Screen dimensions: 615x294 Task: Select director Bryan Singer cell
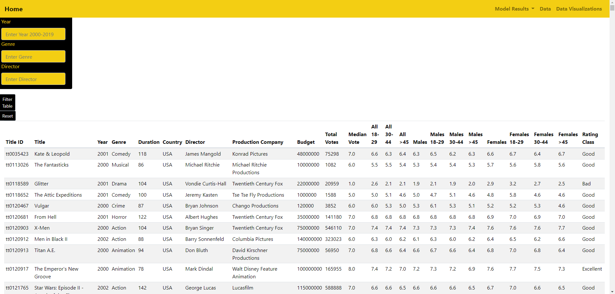click(x=199, y=228)
